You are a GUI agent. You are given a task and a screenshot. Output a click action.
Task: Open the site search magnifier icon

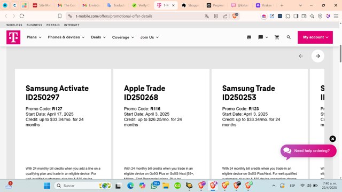(x=289, y=37)
